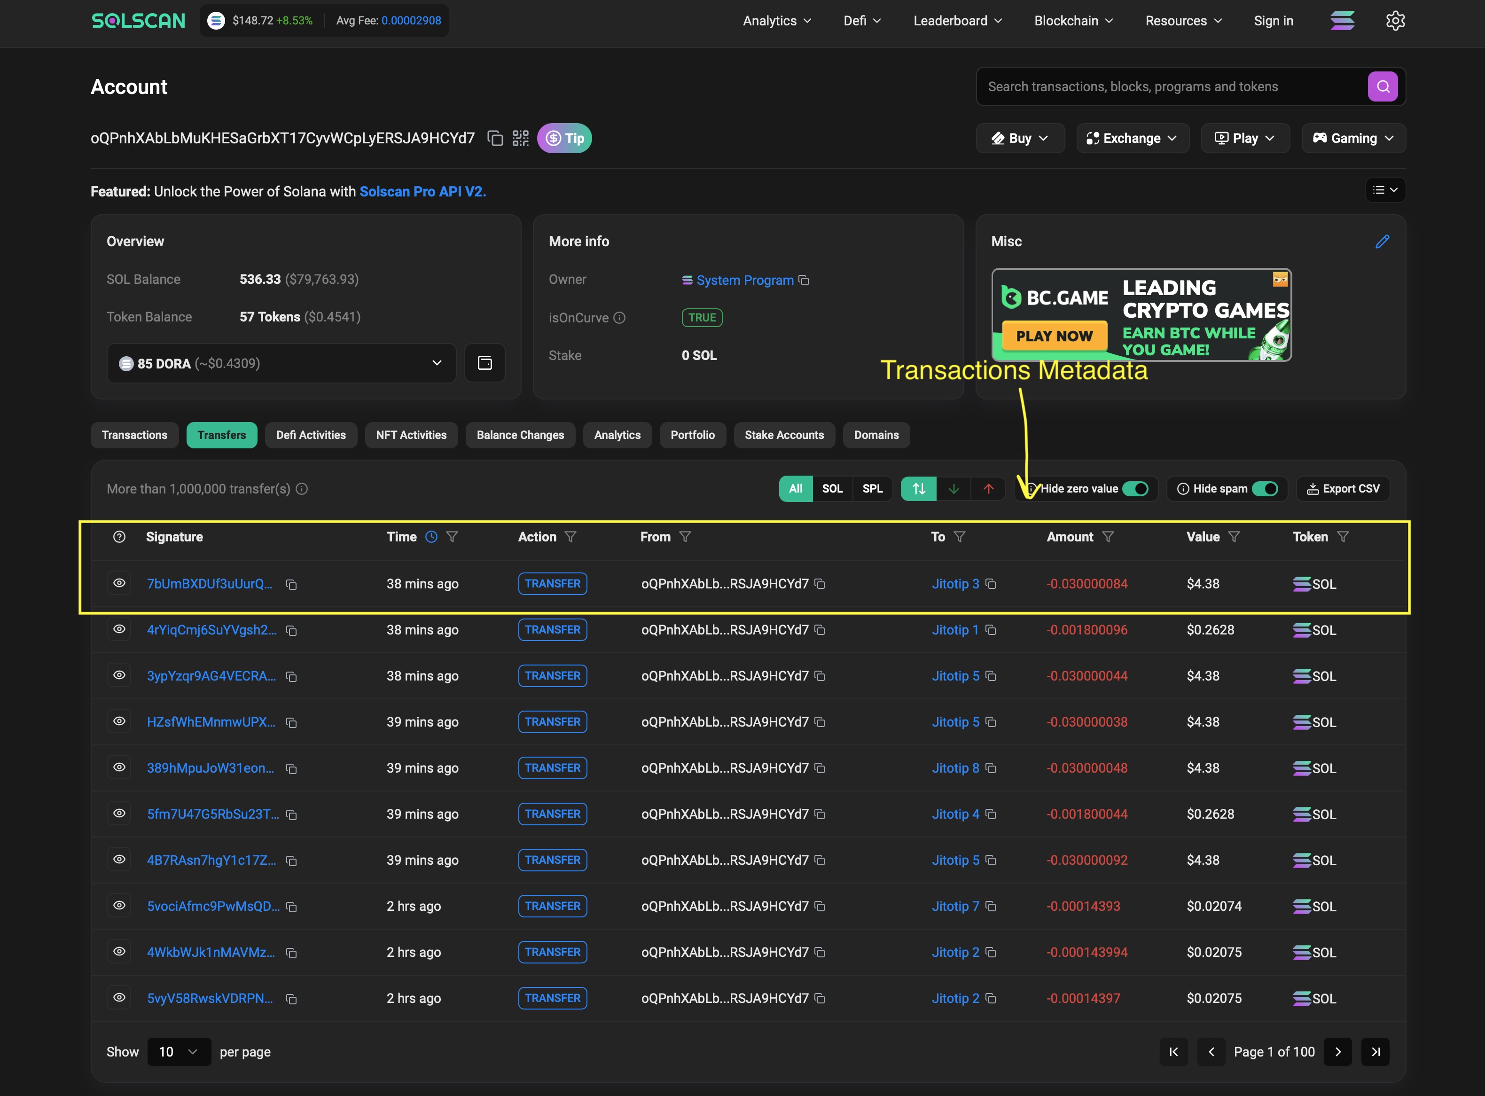Viewport: 1485px width, 1096px height.
Task: Select both directions transfer arrows
Action: tap(919, 489)
